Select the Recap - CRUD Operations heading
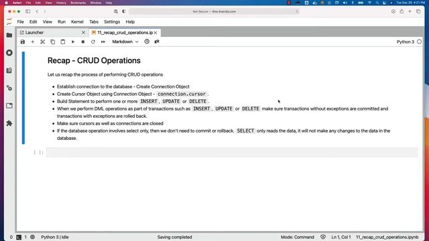 pos(94,61)
